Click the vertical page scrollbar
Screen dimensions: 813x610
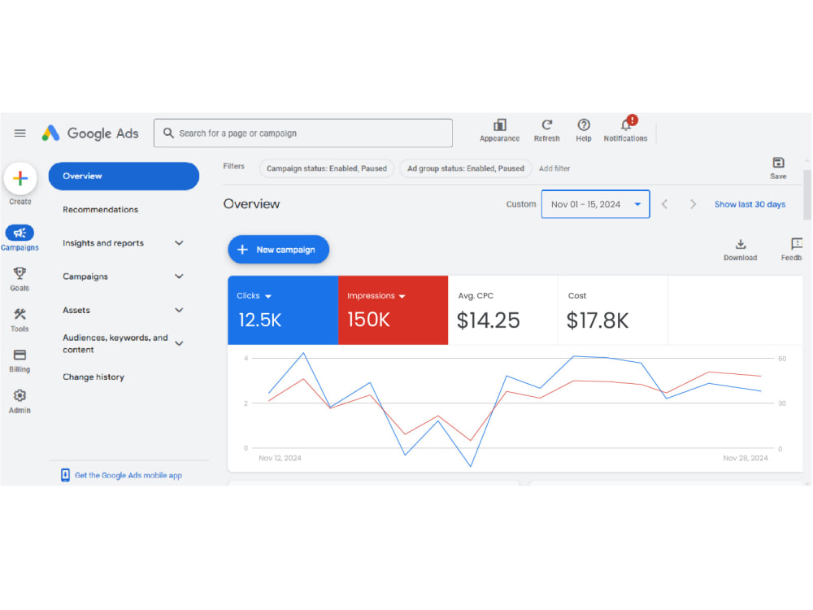[807, 194]
